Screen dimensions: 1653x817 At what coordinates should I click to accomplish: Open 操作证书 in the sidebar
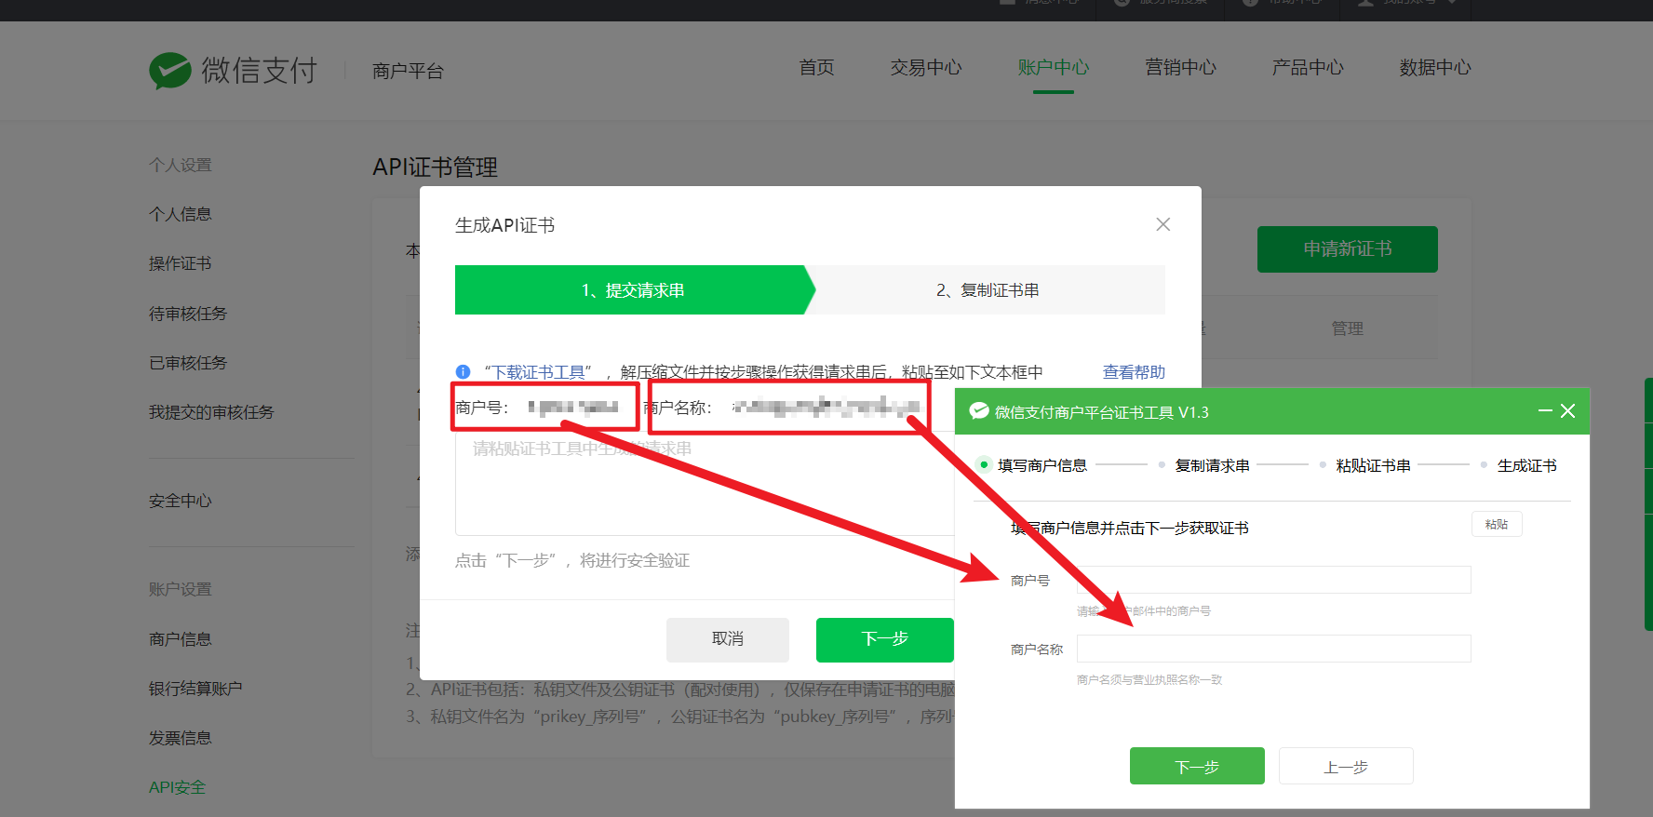(x=181, y=263)
